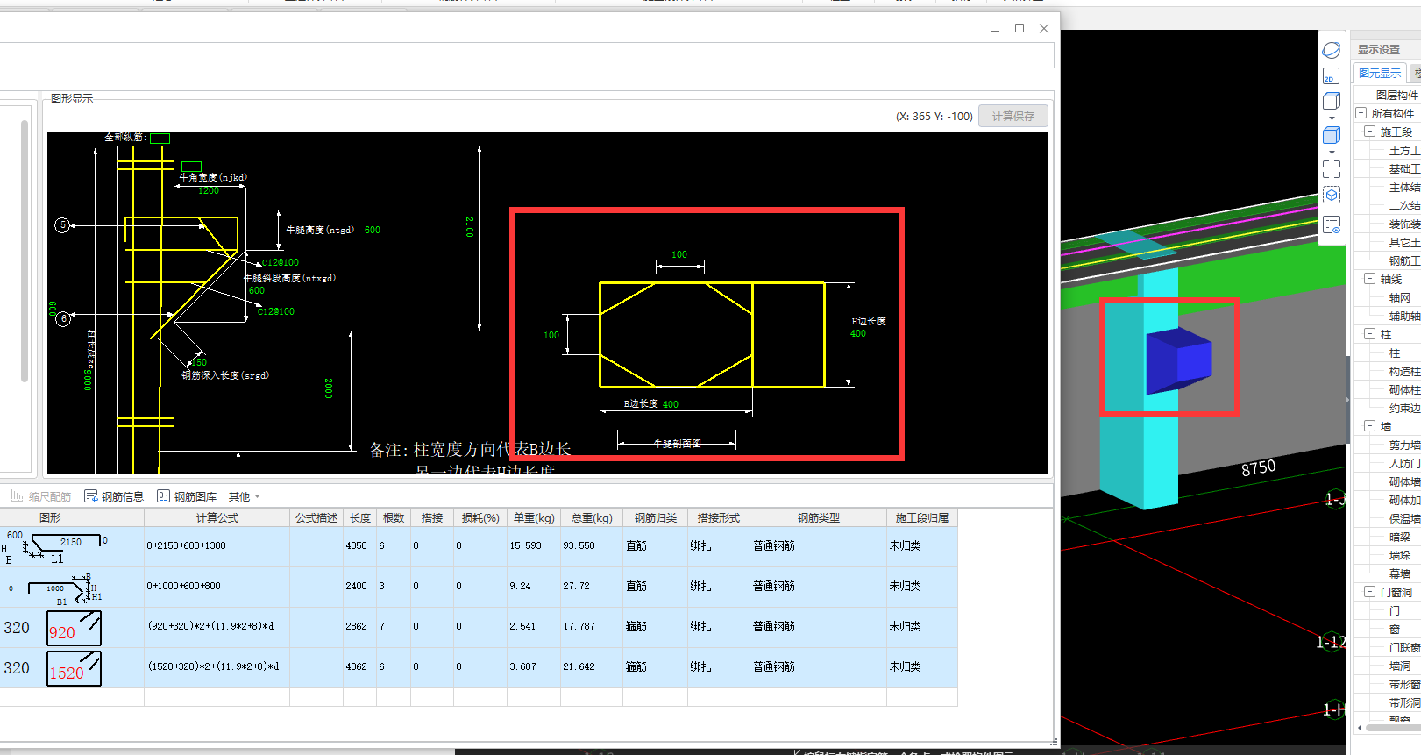This screenshot has width=1421, height=755.
Task: Click the 920 stirrup shape thumbnail
Action: pos(74,629)
